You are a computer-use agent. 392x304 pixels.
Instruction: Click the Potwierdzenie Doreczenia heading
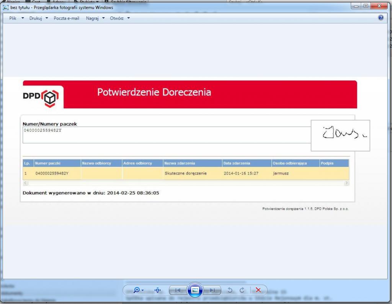tap(154, 92)
